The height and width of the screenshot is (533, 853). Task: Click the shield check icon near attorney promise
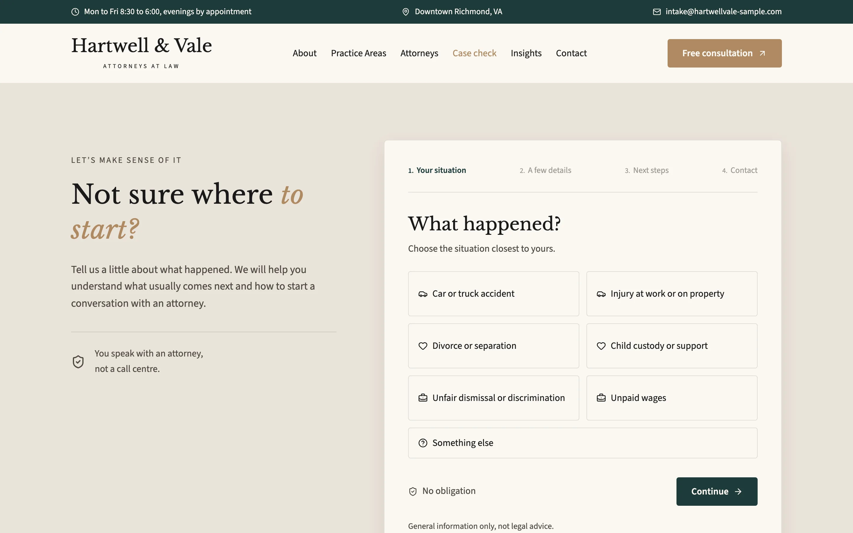coord(78,362)
